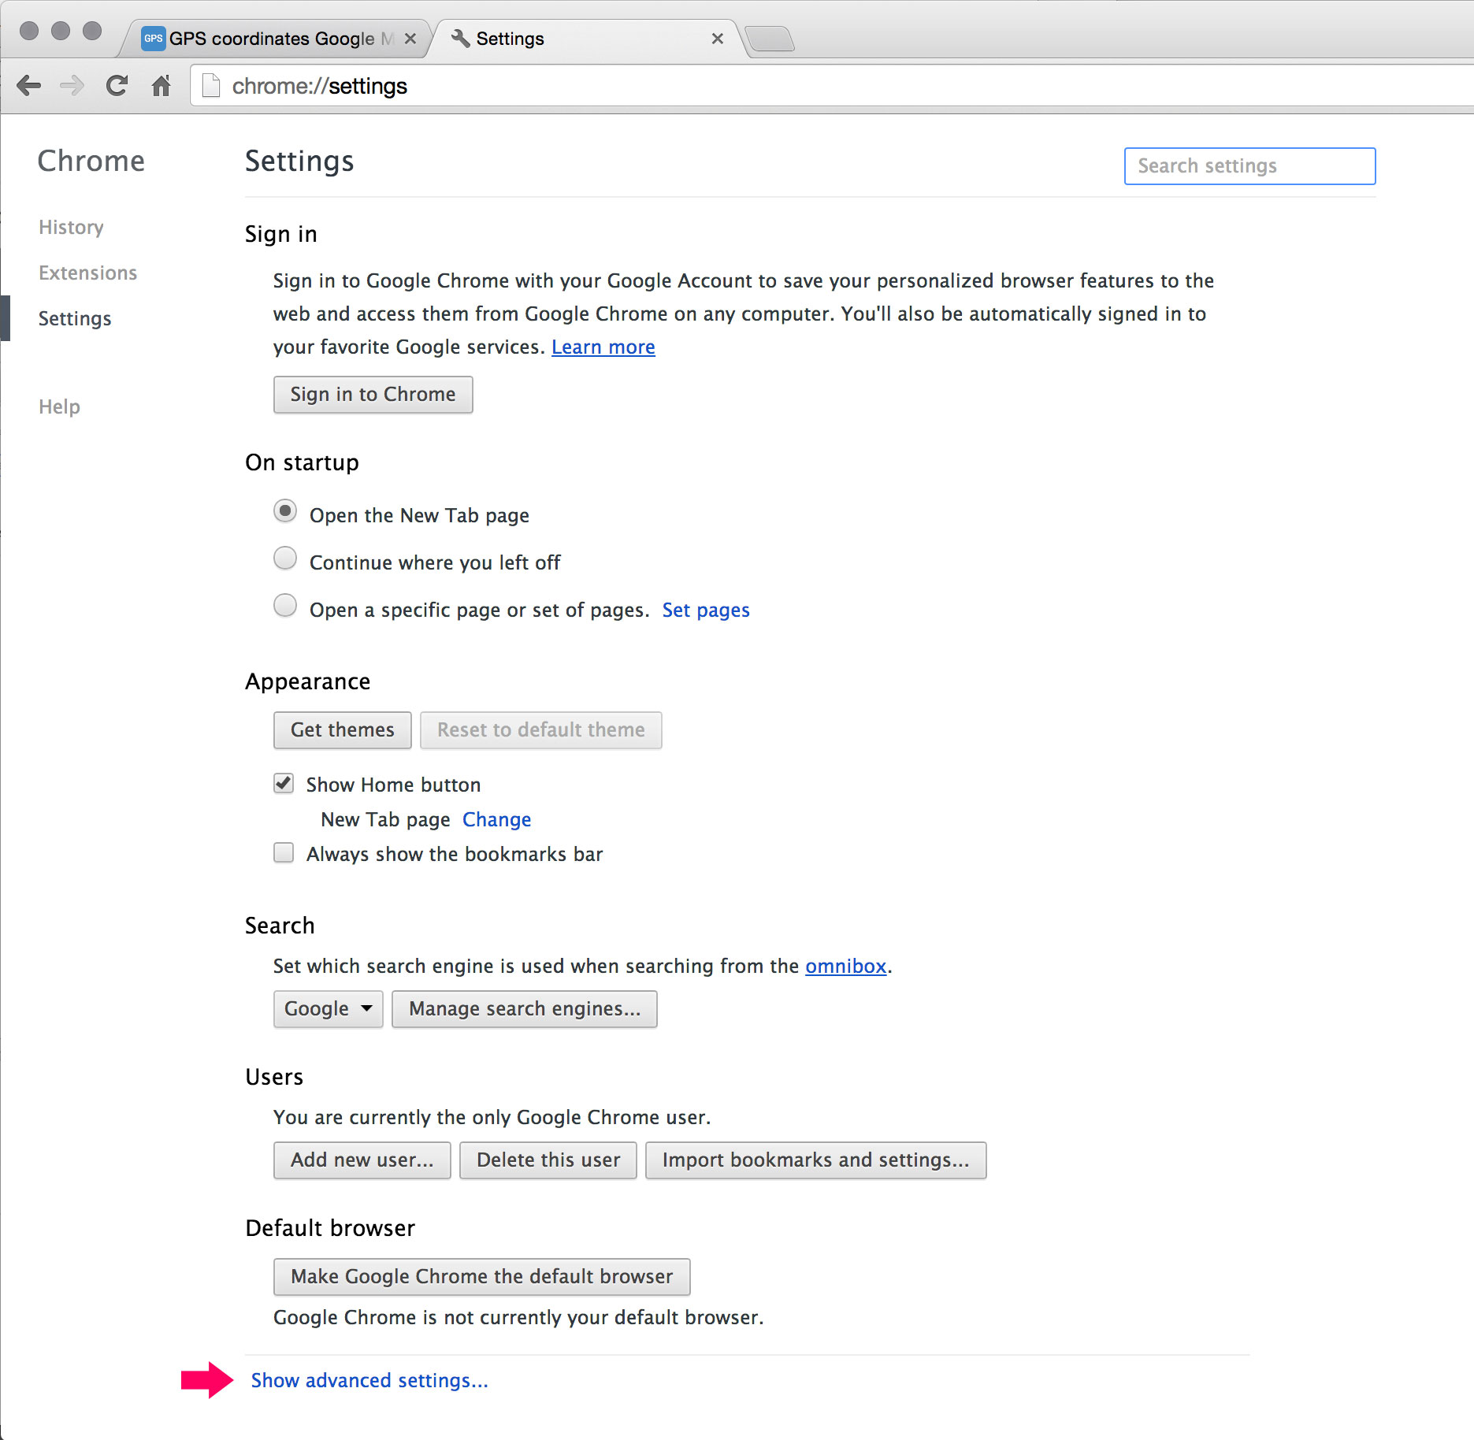Click the GPS favicon on first tab
1474x1440 pixels.
[x=153, y=38]
